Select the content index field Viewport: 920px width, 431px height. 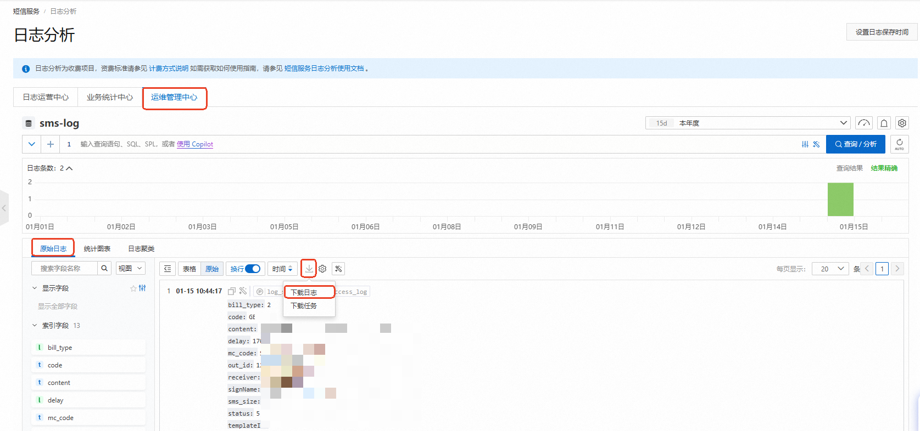[x=89, y=382]
